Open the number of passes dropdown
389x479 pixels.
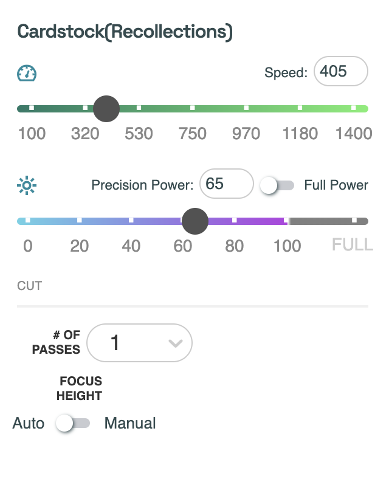139,343
